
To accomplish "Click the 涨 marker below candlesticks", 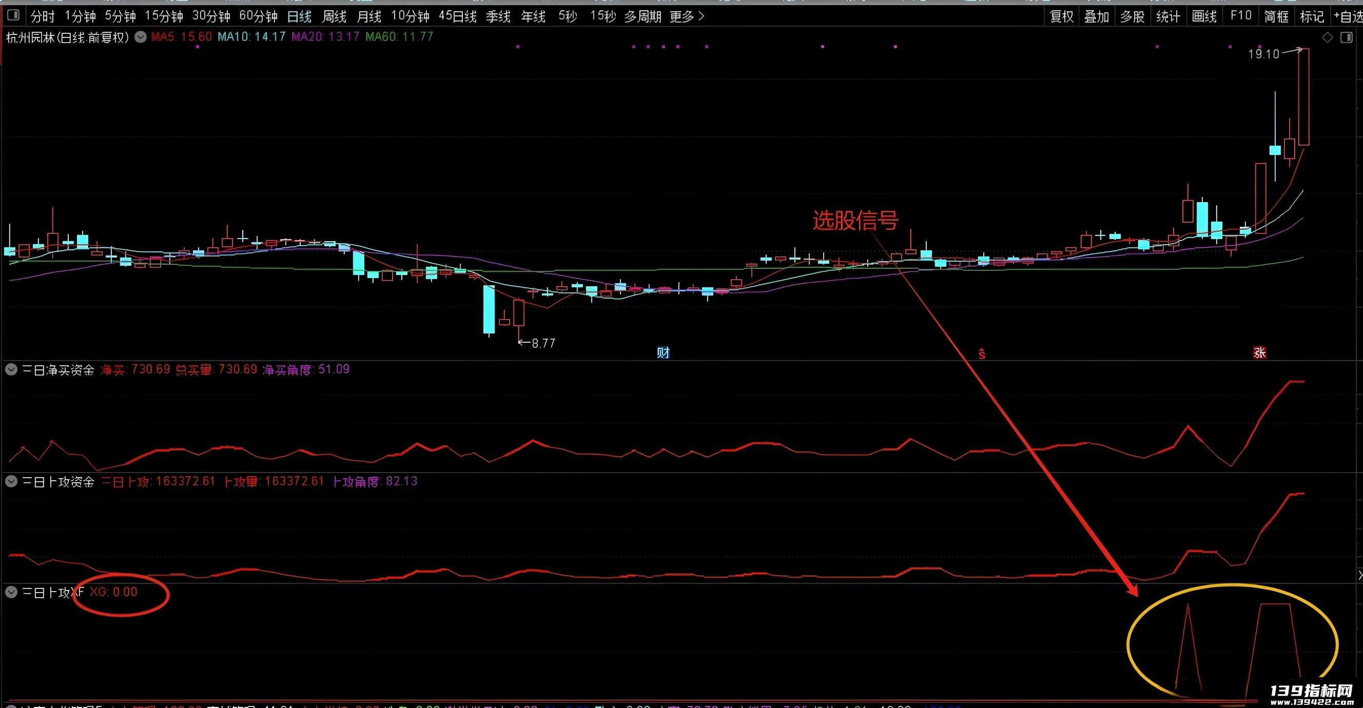I will point(1259,352).
